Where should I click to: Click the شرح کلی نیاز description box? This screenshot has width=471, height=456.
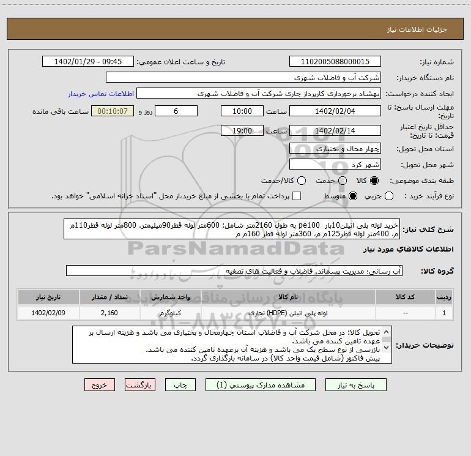pyautogui.click(x=232, y=229)
